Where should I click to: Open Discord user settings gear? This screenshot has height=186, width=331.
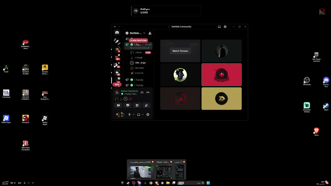pos(148,114)
